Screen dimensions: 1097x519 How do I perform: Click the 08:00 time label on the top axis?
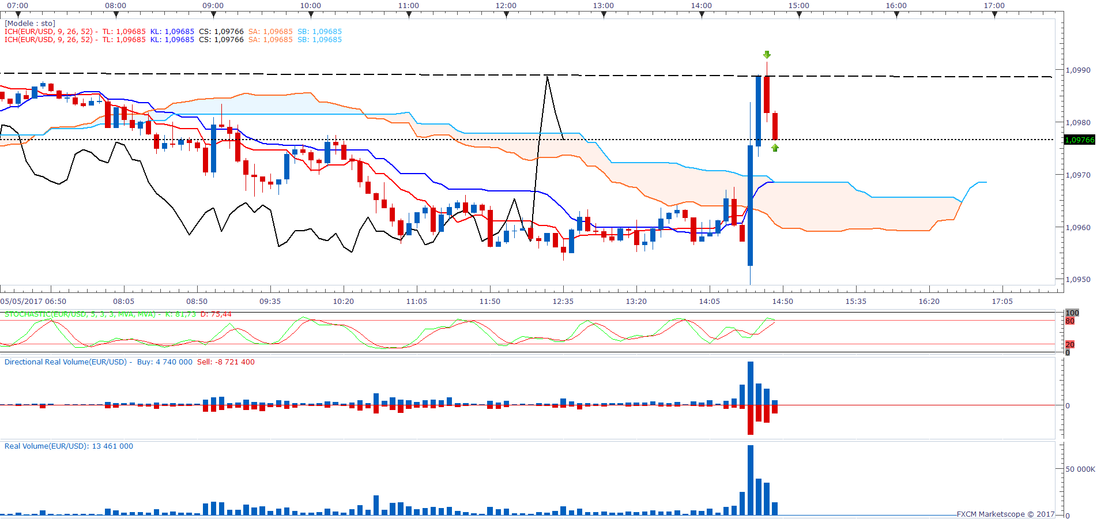pos(115,6)
